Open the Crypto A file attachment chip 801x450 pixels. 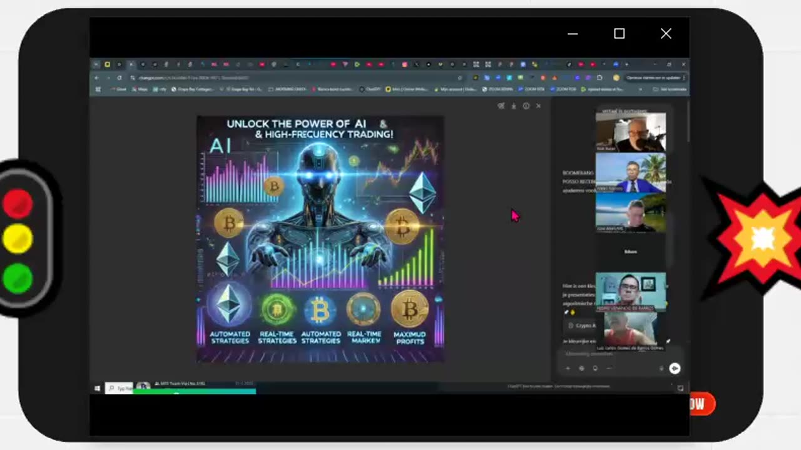[580, 326]
